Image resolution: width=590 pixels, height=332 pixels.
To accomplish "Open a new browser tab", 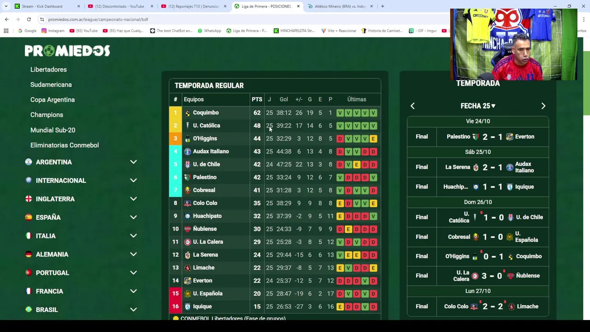I will tap(383, 6).
